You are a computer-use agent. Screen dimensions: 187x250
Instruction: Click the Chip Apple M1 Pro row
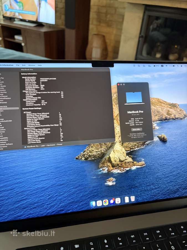[137, 119]
